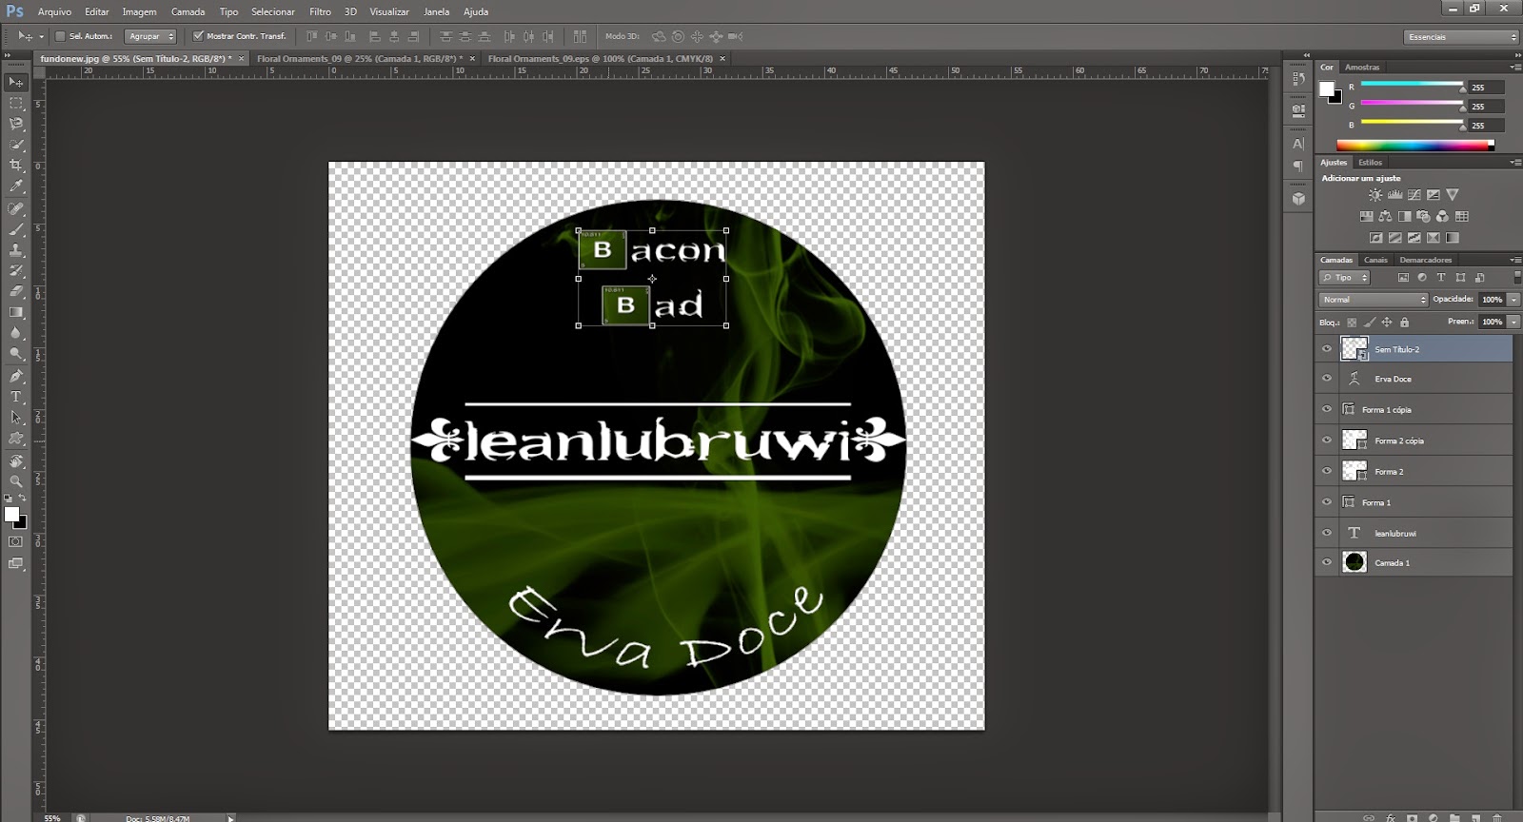Toggle Quick Mask mode icon

point(16,541)
